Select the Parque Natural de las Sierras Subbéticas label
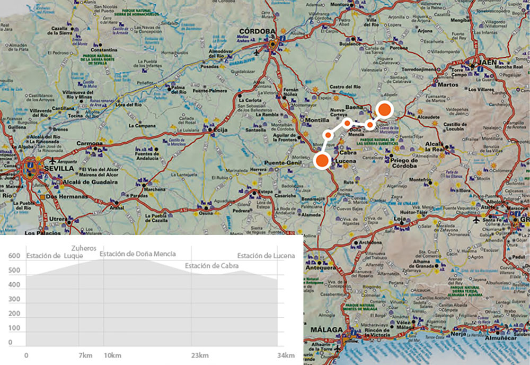Image resolution: width=530 pixels, height=365 pixels. pyautogui.click(x=377, y=142)
